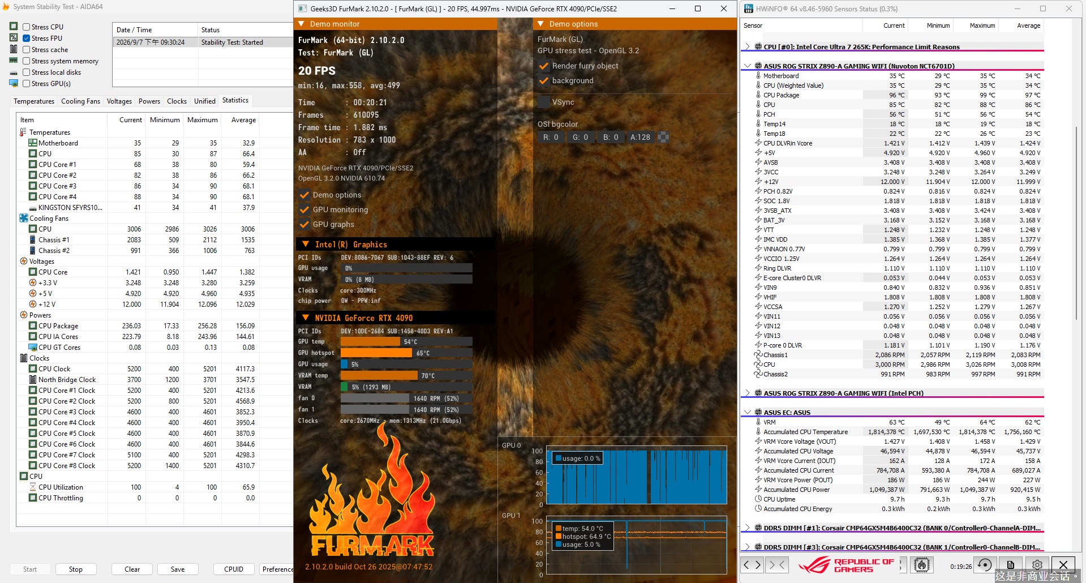The image size is (1086, 583).
Task: Click the Stop button in AIDA64
Action: click(x=76, y=569)
